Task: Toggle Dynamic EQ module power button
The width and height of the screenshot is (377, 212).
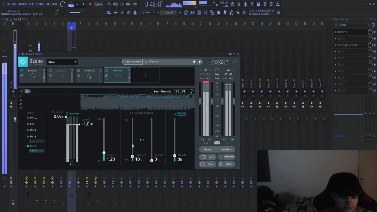Action: pyautogui.click(x=78, y=71)
